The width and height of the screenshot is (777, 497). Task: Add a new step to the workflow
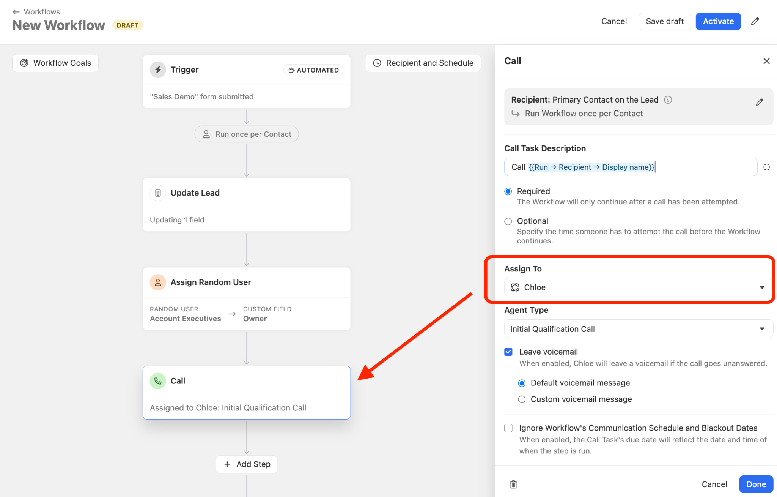[247, 464]
